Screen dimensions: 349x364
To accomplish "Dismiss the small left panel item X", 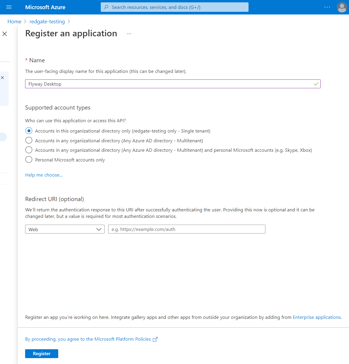I will pyautogui.click(x=3, y=78).
